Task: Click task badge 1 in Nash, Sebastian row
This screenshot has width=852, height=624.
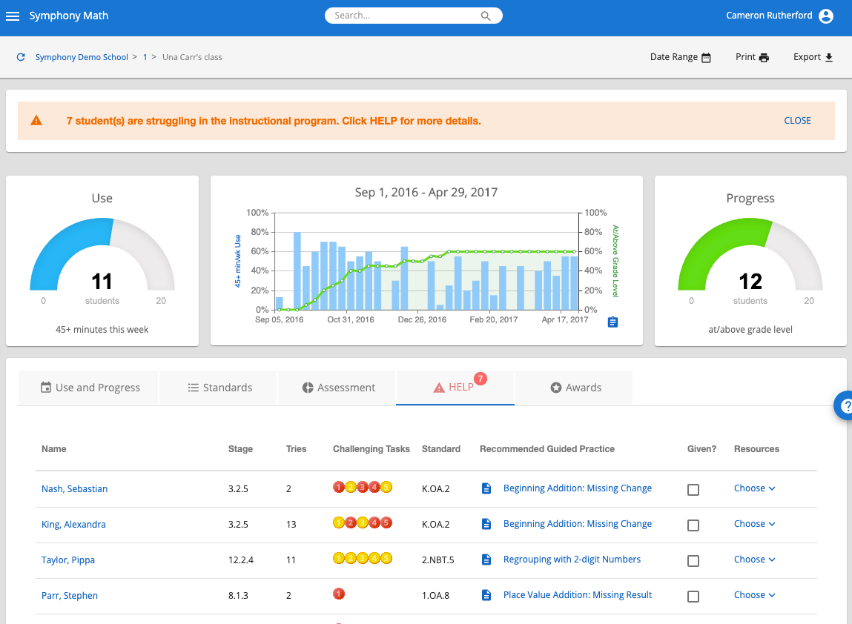Action: [x=339, y=487]
